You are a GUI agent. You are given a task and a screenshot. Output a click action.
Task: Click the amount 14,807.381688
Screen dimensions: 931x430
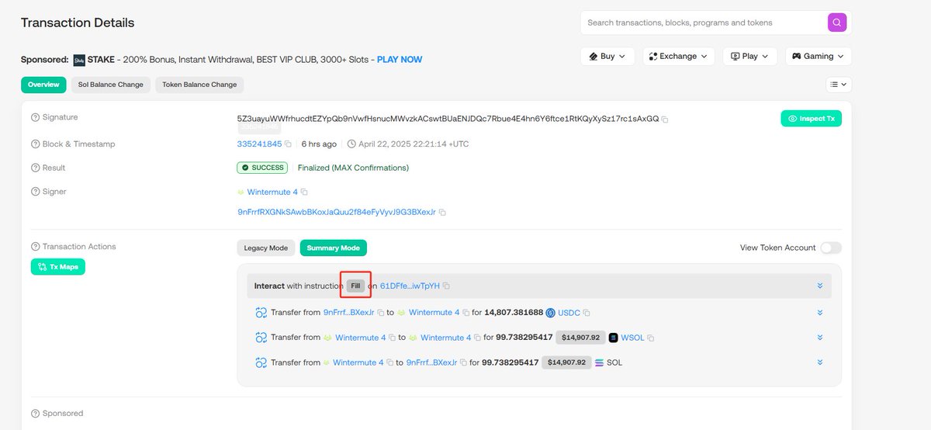(514, 314)
